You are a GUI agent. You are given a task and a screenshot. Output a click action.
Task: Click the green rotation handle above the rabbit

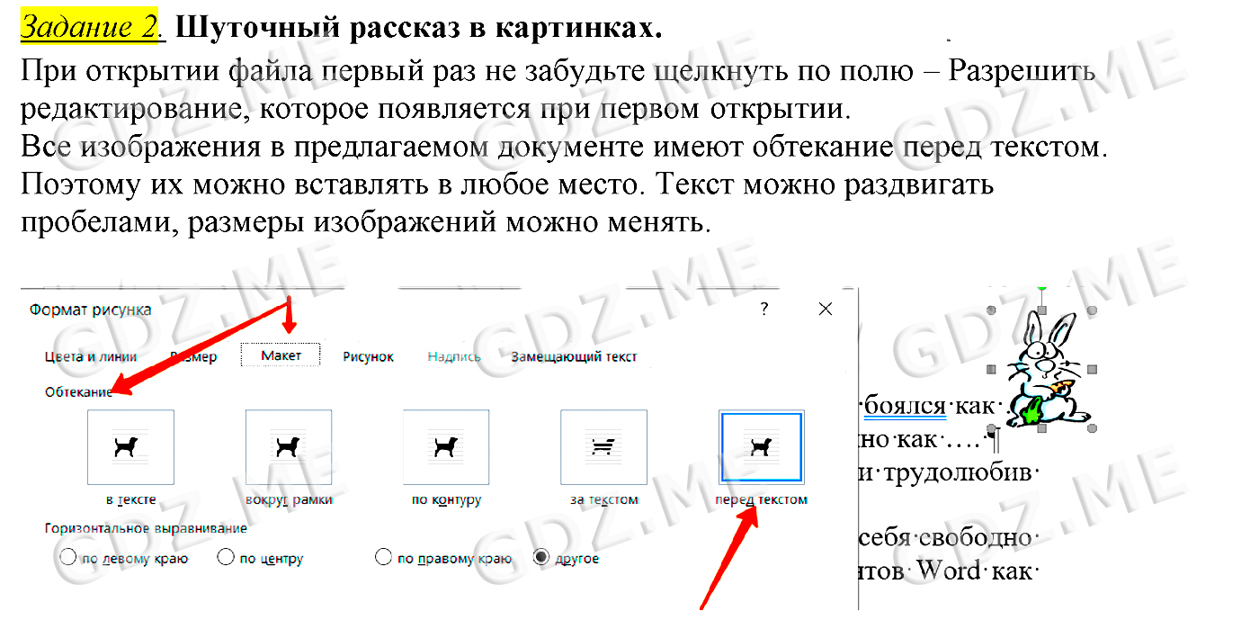point(1042,287)
